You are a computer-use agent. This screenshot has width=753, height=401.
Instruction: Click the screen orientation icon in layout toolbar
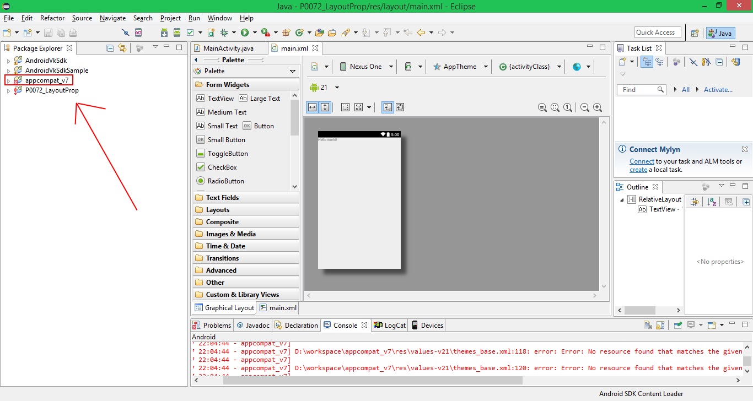point(408,67)
